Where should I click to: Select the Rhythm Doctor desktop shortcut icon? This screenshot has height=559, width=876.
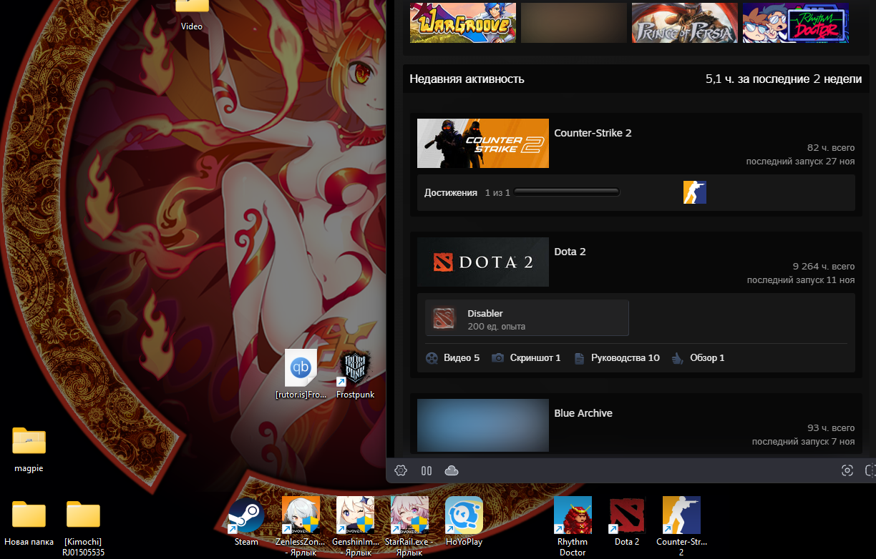click(x=573, y=516)
